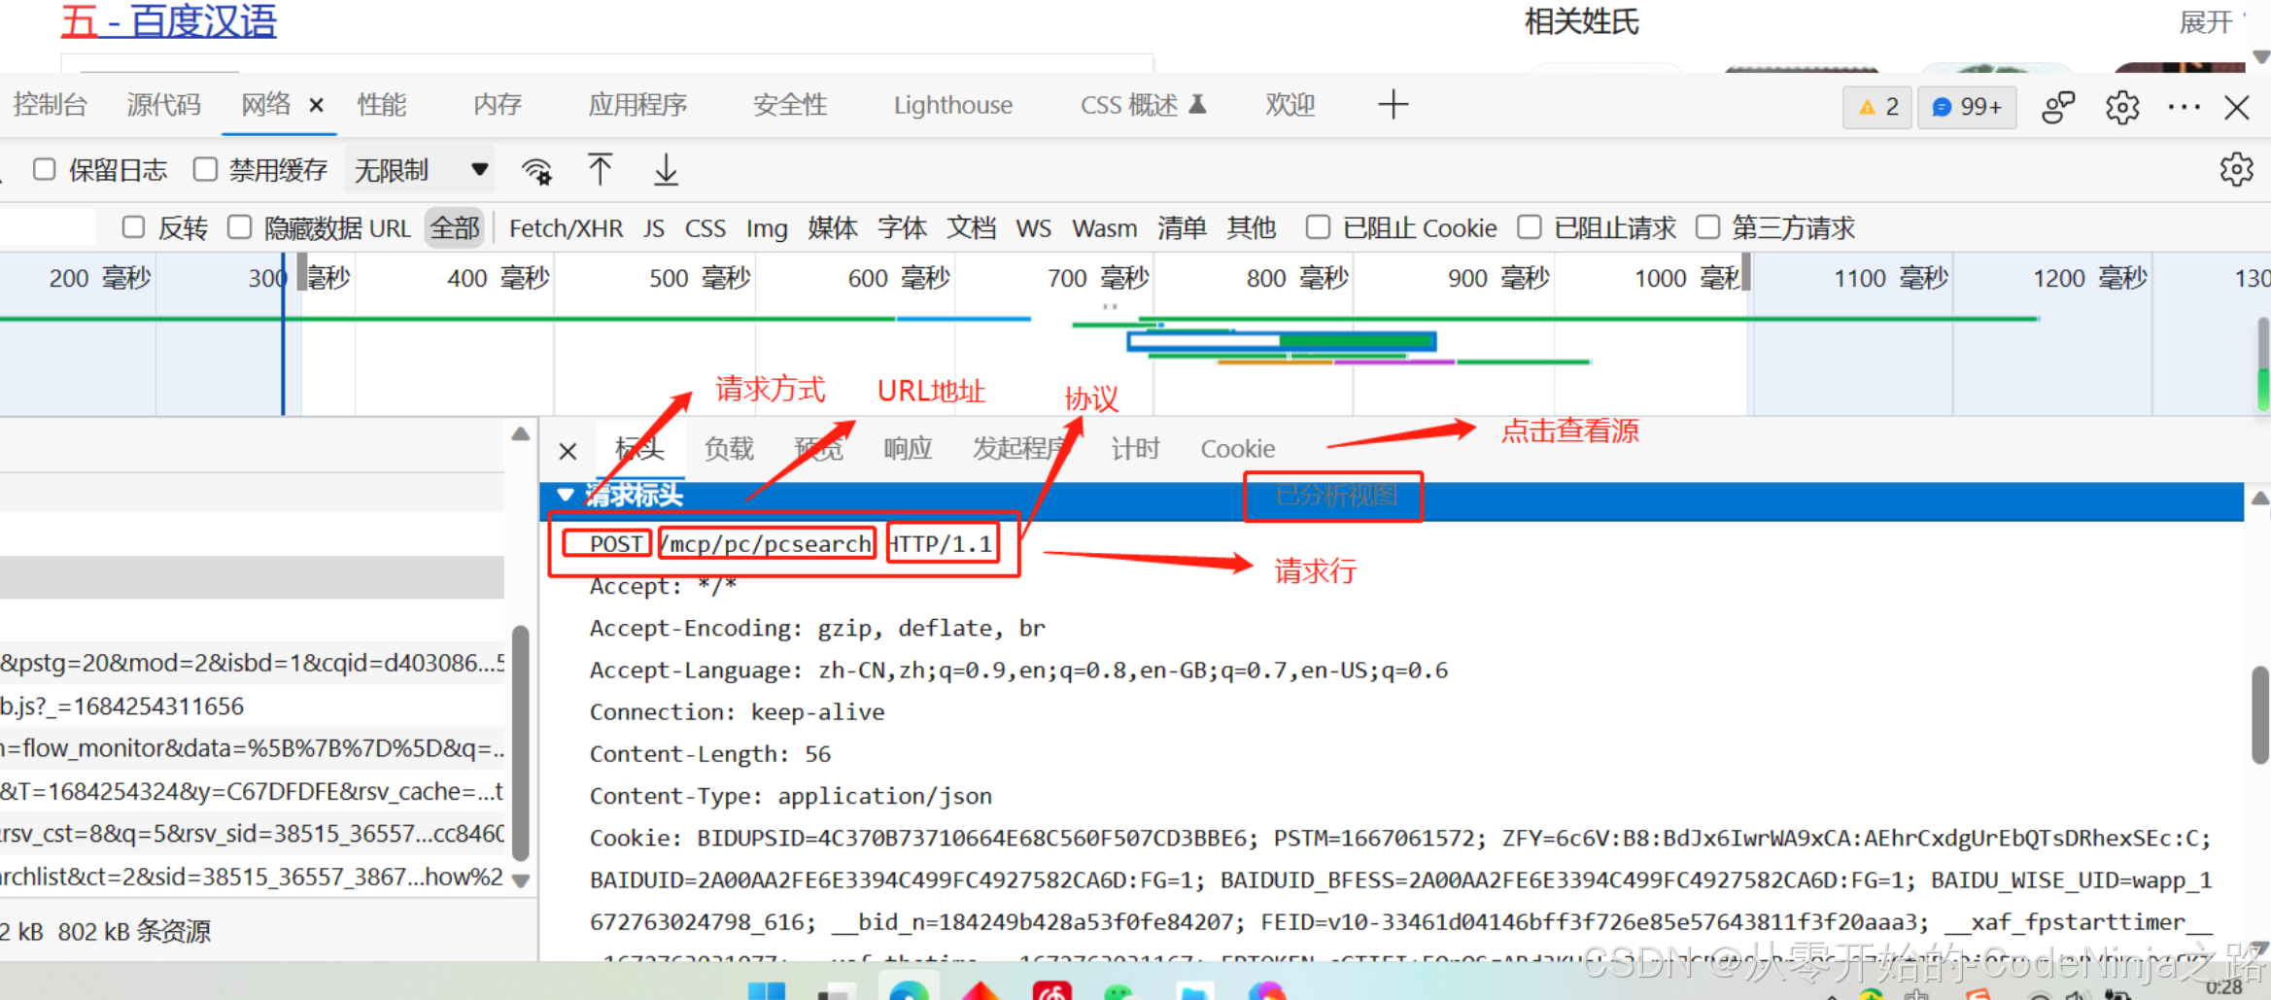
Task: Show the 99+ messages badge
Action: pyautogui.click(x=1967, y=107)
